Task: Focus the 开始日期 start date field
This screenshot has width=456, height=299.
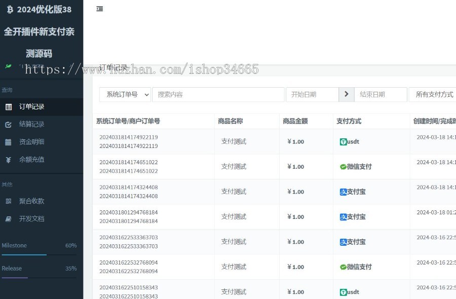Action: (x=312, y=95)
